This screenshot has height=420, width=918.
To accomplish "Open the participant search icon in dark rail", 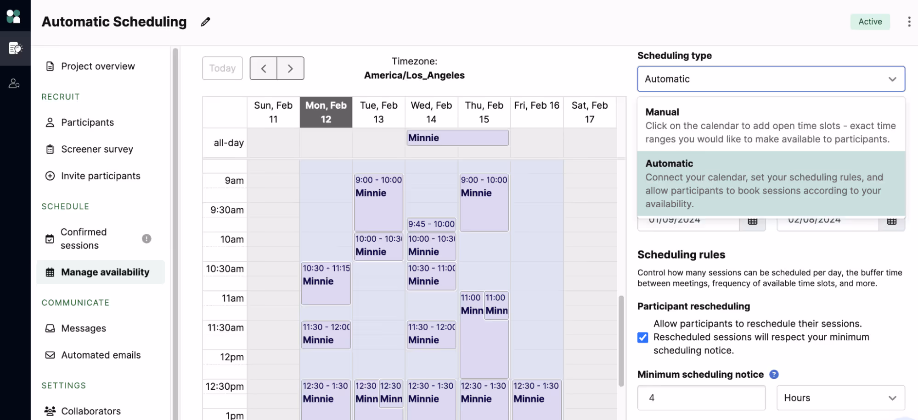I will [x=15, y=83].
